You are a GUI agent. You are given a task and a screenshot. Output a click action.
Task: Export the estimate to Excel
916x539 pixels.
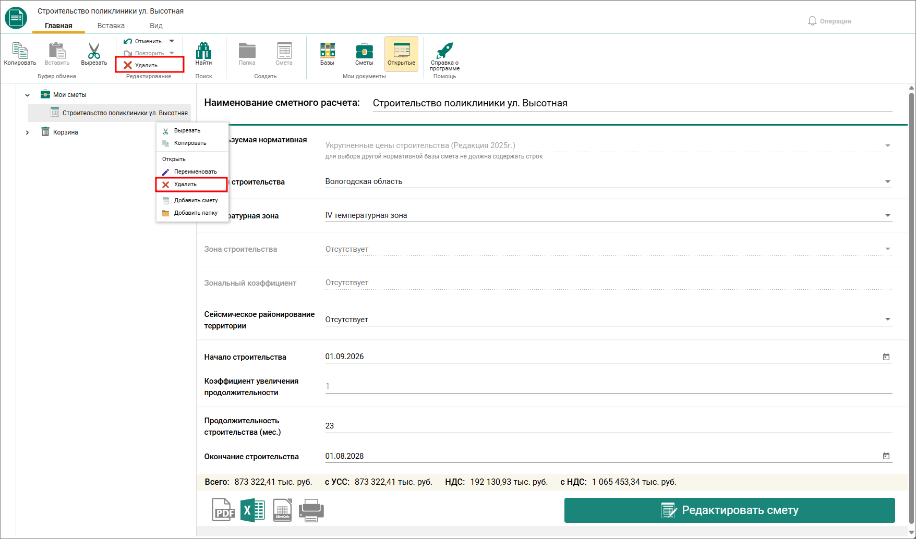(252, 510)
